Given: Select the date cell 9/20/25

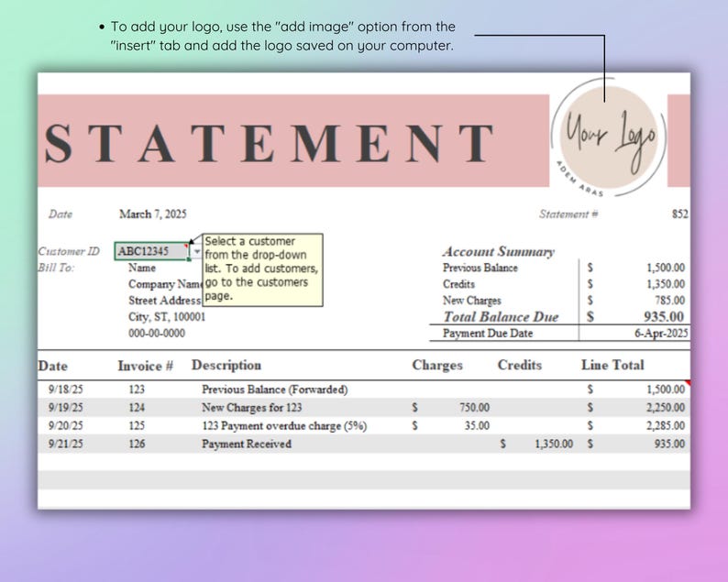Looking at the screenshot, I should click(65, 425).
